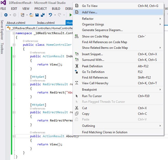Click the Save floppy disk icon
Screen dimensions: 168x160
(37, 15)
